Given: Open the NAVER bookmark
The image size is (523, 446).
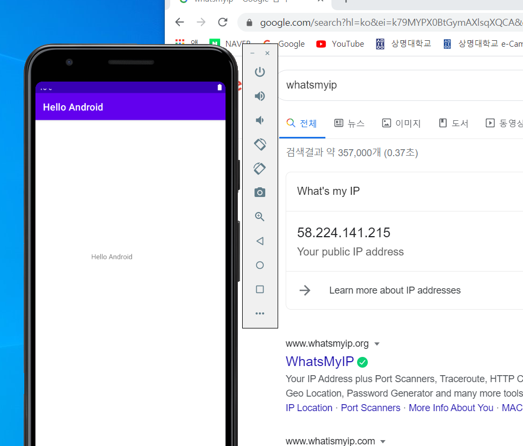Looking at the screenshot, I should 230,44.
